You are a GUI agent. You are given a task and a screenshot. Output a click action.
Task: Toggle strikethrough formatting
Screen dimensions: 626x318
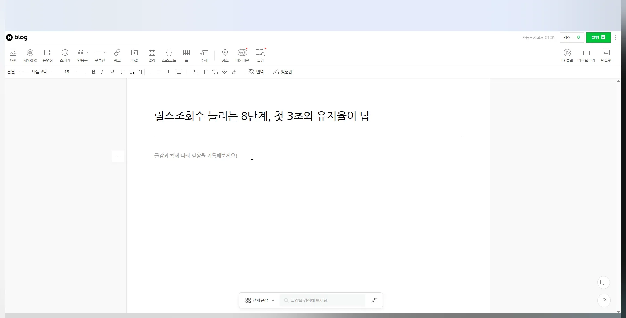coord(122,72)
